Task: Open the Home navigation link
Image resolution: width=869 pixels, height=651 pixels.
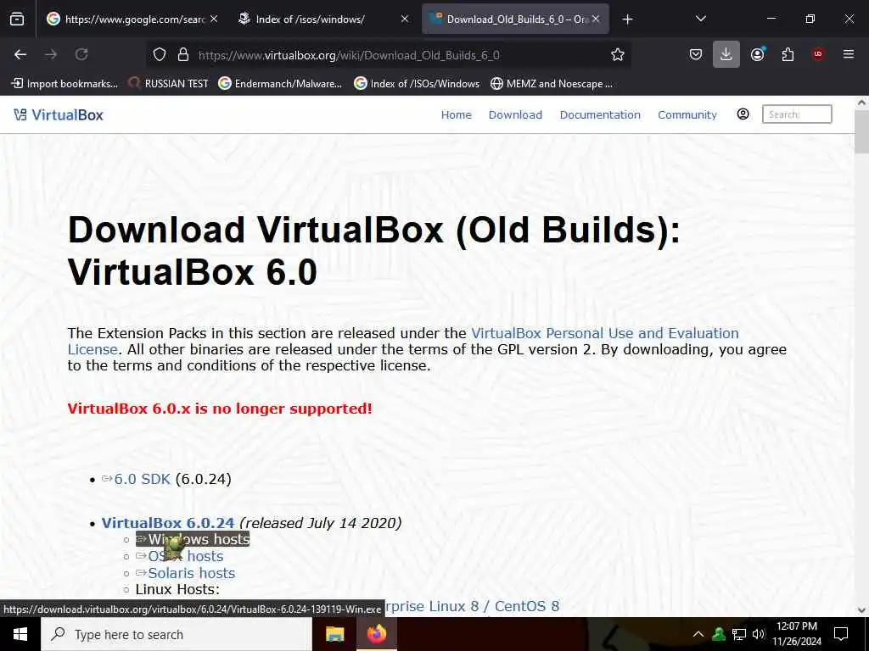Action: (456, 115)
